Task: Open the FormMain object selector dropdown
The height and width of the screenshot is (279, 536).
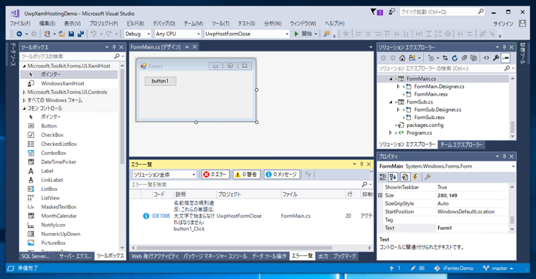Action: pyautogui.click(x=513, y=166)
